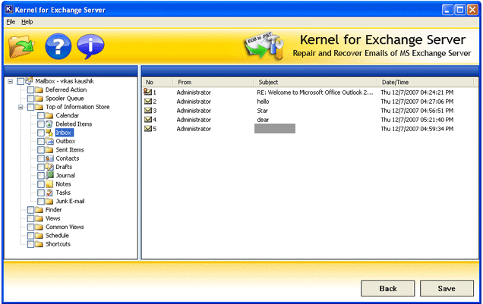The height and width of the screenshot is (304, 483).
Task: Click the Inbox folder icon
Action: pos(49,133)
